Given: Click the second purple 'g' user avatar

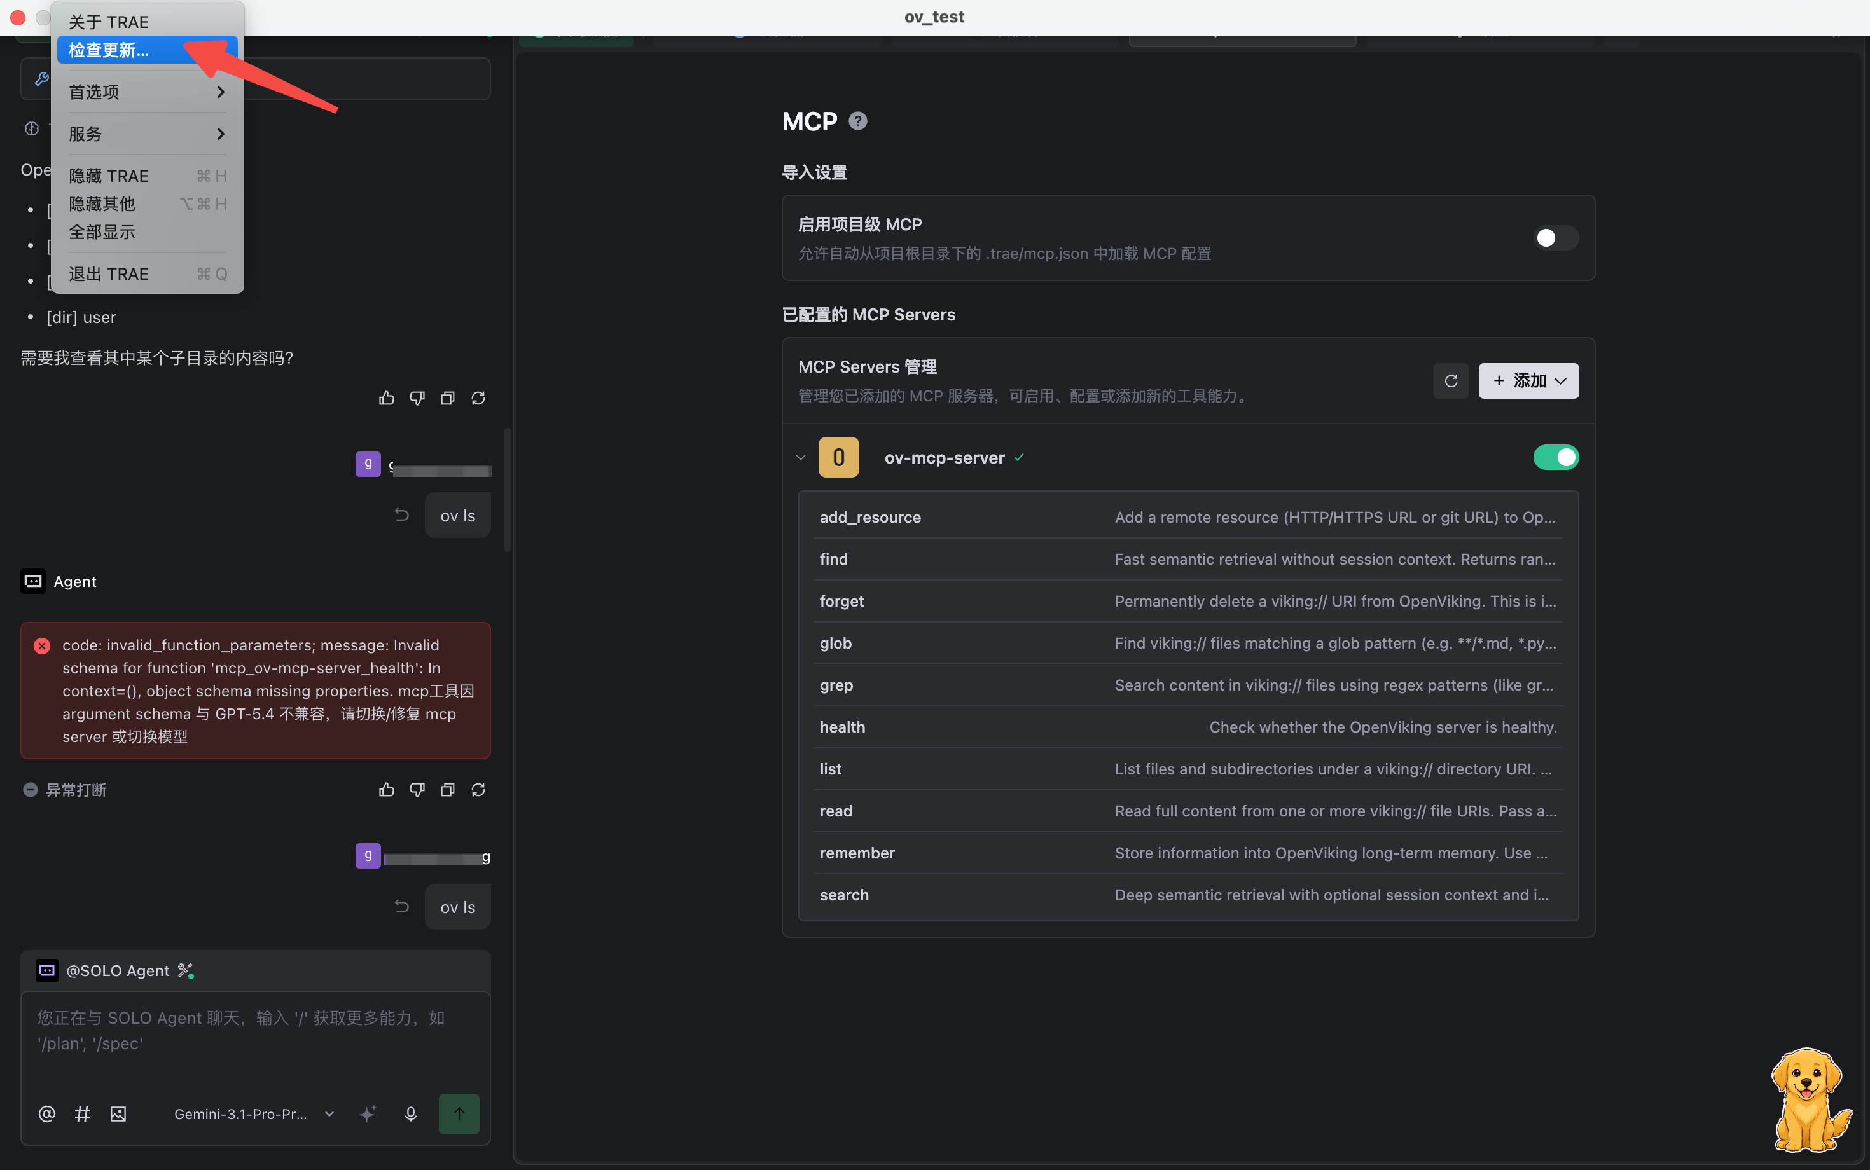Looking at the screenshot, I should click(368, 855).
